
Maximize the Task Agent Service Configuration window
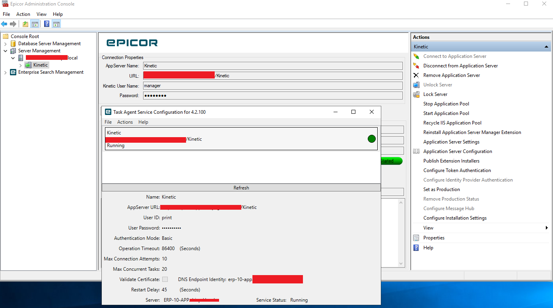coord(353,112)
